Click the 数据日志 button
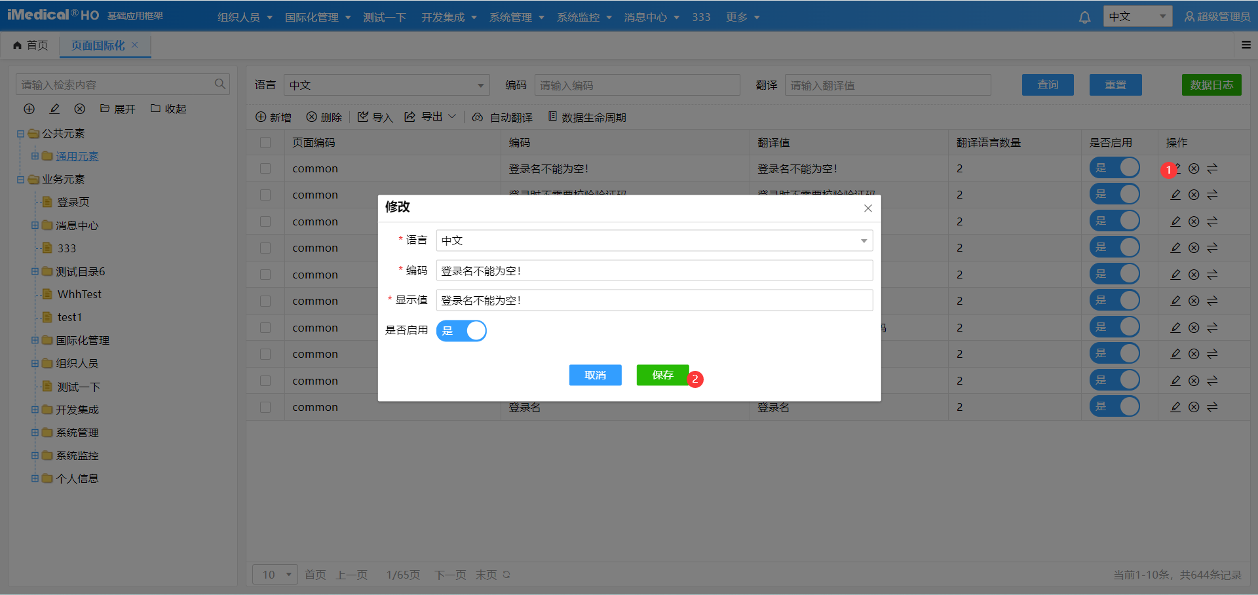Screen dimensions: 1258x595 coord(1211,85)
